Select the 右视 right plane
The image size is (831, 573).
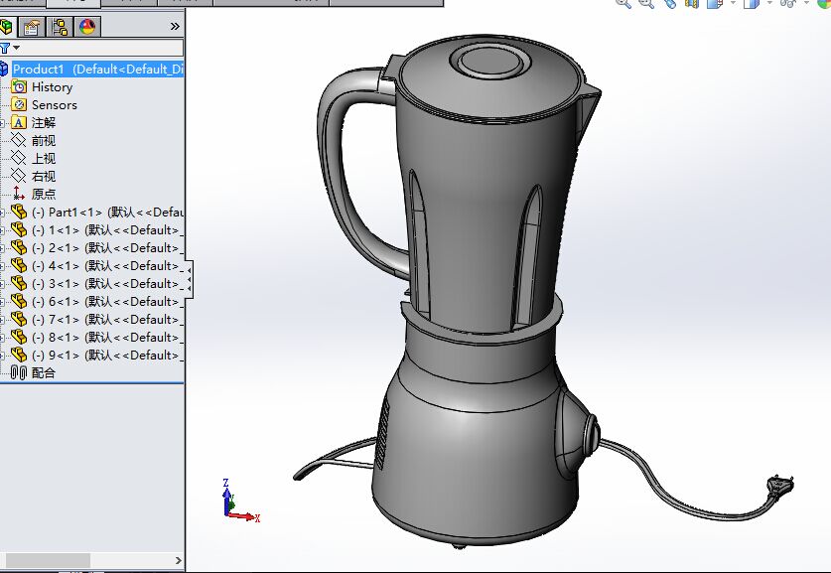[x=44, y=177]
